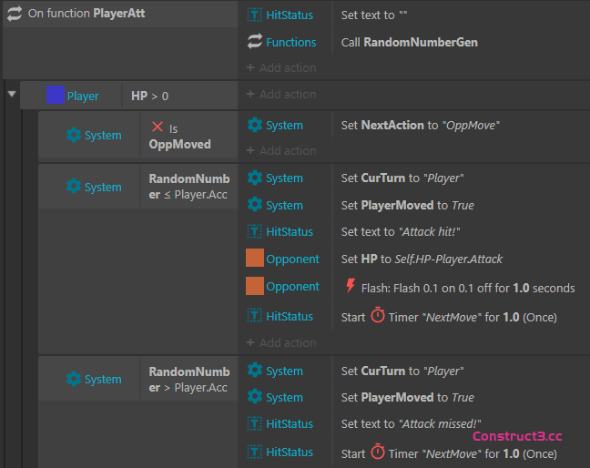Open the Construct3.cc watermark link
The width and height of the screenshot is (590, 468).
pos(517,436)
